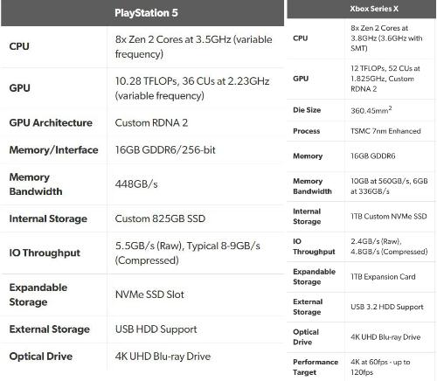Select the Custom 825GB SSD value
Viewport: 437px width, 381px height.
[160, 218]
